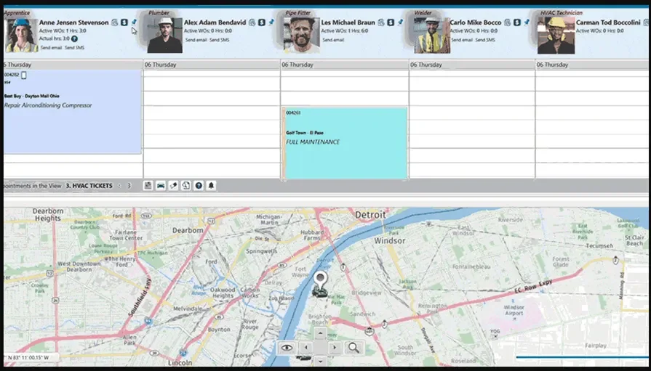Click the 06 Thursday header above Carlo's column

coord(472,65)
